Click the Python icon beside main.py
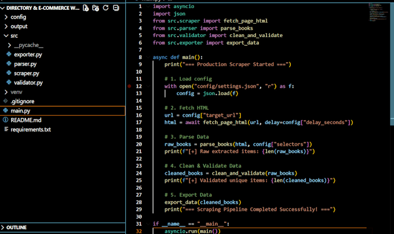The height and width of the screenshot is (234, 394). [6, 110]
